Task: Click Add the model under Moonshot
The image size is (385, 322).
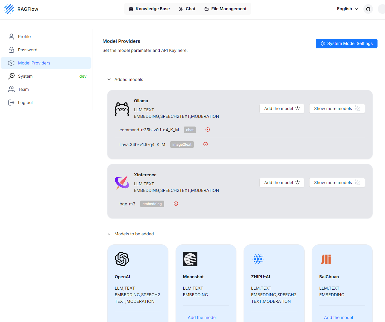Action: 202,317
